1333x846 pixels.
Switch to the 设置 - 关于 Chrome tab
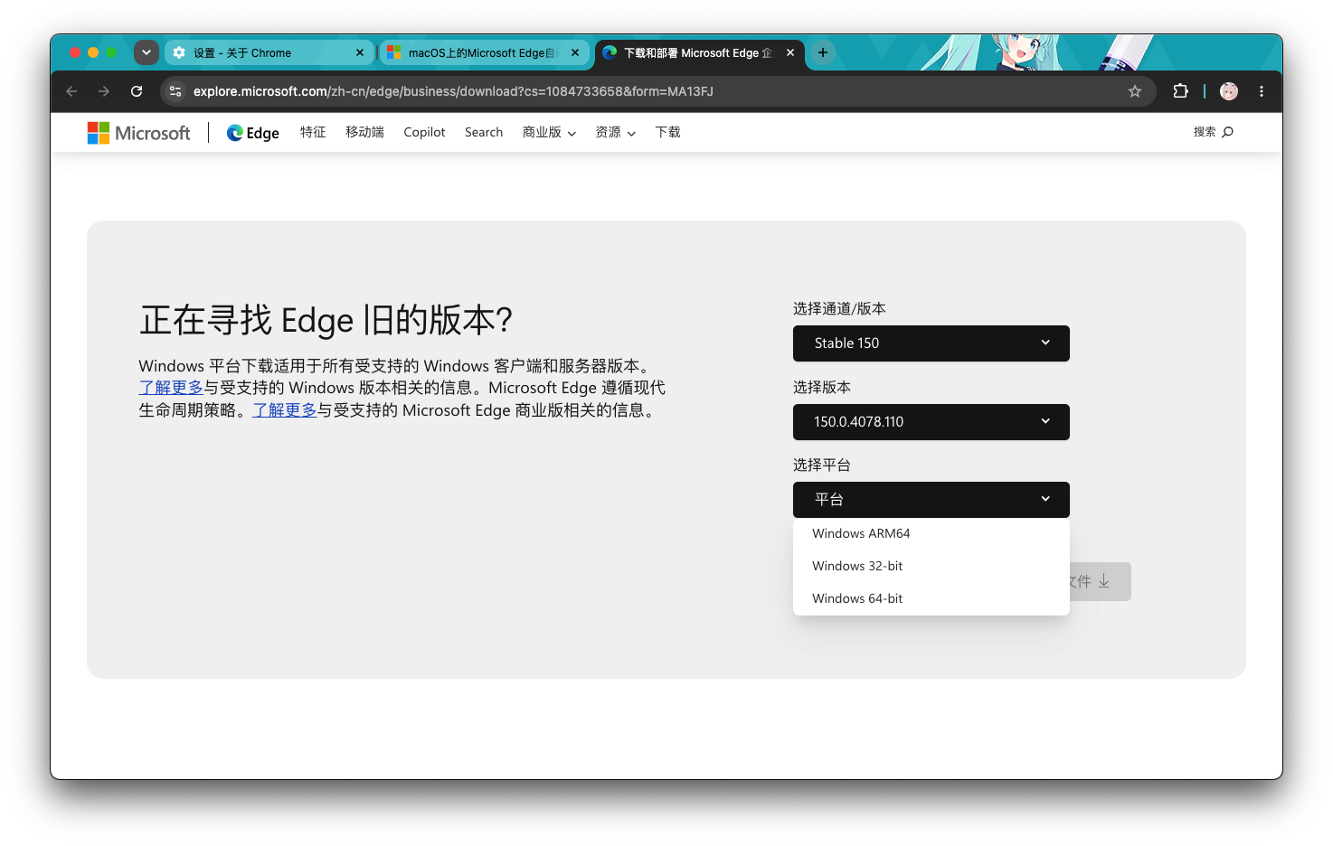pyautogui.click(x=269, y=52)
